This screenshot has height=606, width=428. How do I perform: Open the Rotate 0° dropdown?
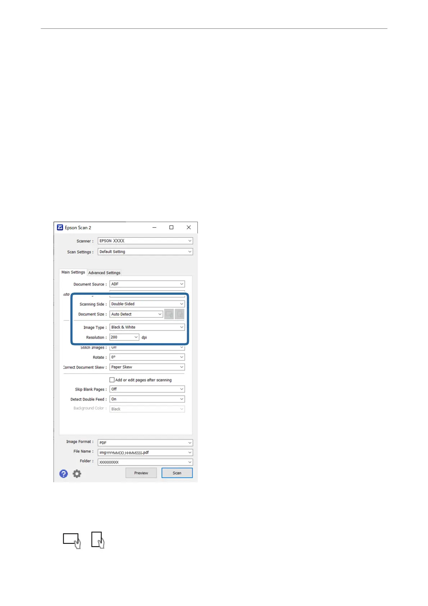[x=147, y=357]
